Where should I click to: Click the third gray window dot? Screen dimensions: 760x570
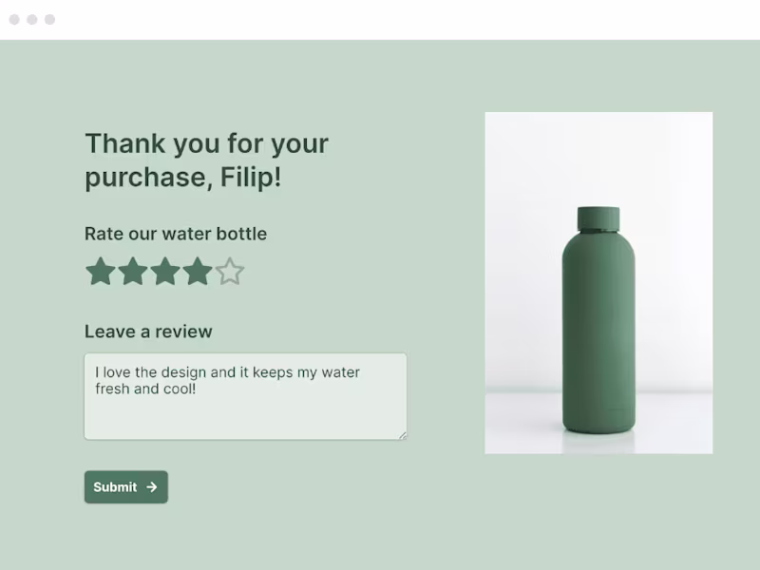[x=49, y=19]
